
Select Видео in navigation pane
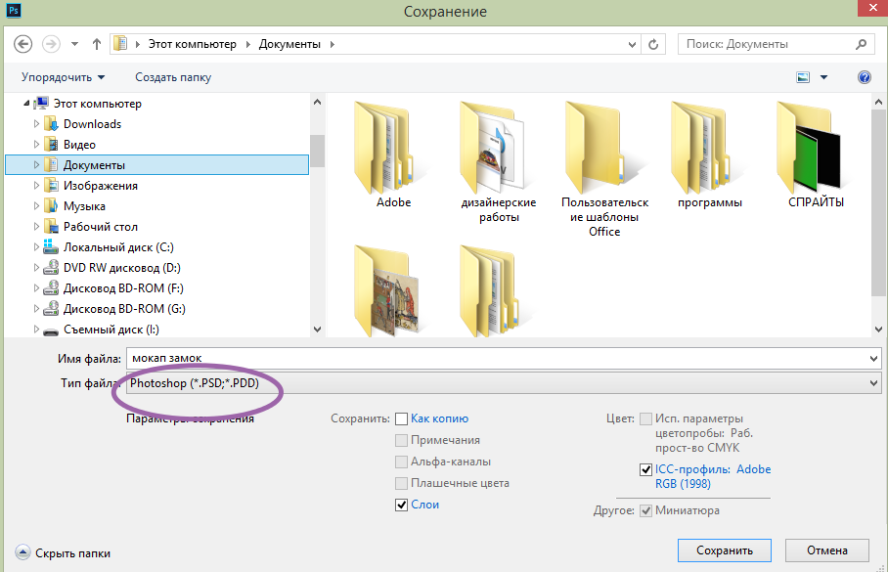coord(79,145)
